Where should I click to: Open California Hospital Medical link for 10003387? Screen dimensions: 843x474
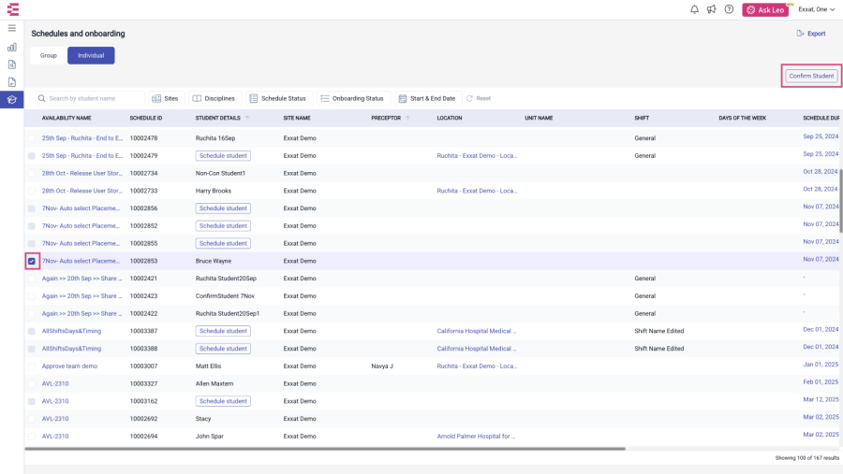tap(477, 331)
